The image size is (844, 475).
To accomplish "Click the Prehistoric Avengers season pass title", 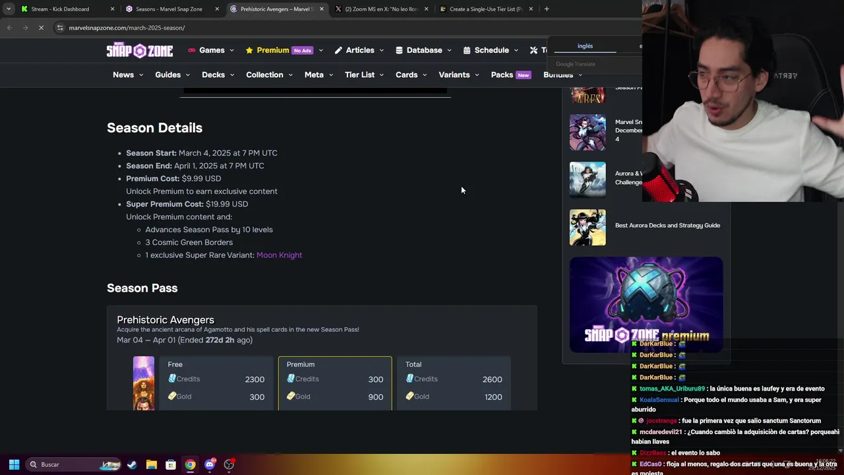I will (x=166, y=320).
